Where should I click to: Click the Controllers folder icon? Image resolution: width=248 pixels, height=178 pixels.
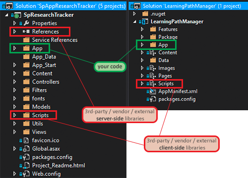coord(26,82)
